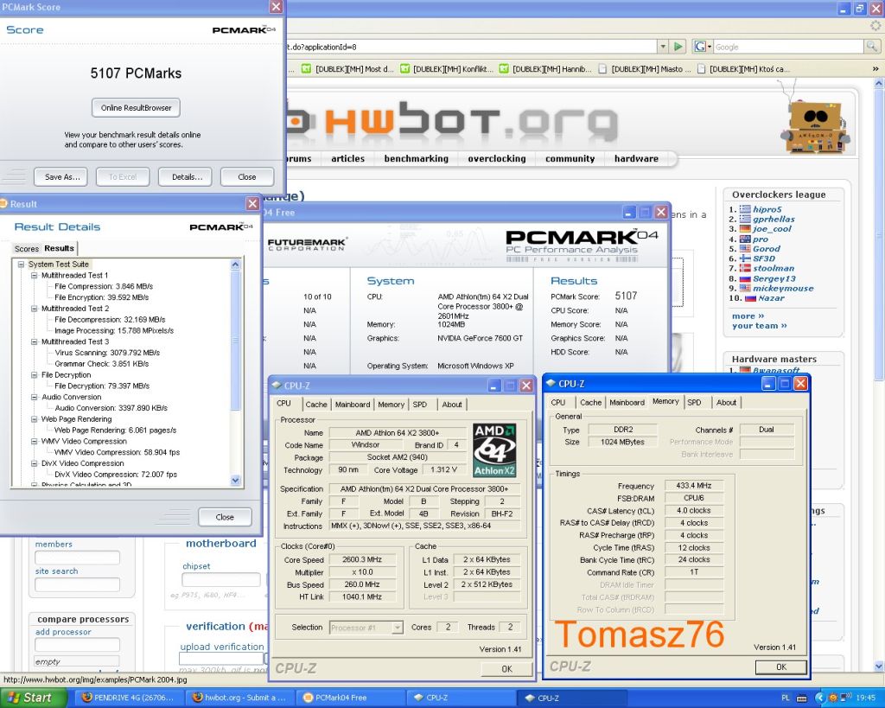Image resolution: width=885 pixels, height=708 pixels.
Task: Click the 'more »' league link
Action: coord(748,316)
